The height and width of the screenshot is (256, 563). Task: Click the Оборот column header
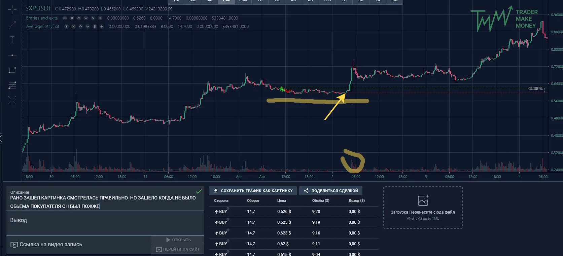coord(253,200)
